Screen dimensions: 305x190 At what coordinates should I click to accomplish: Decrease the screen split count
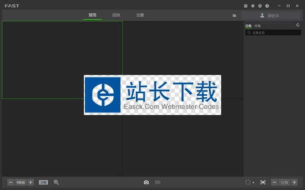tap(11, 182)
